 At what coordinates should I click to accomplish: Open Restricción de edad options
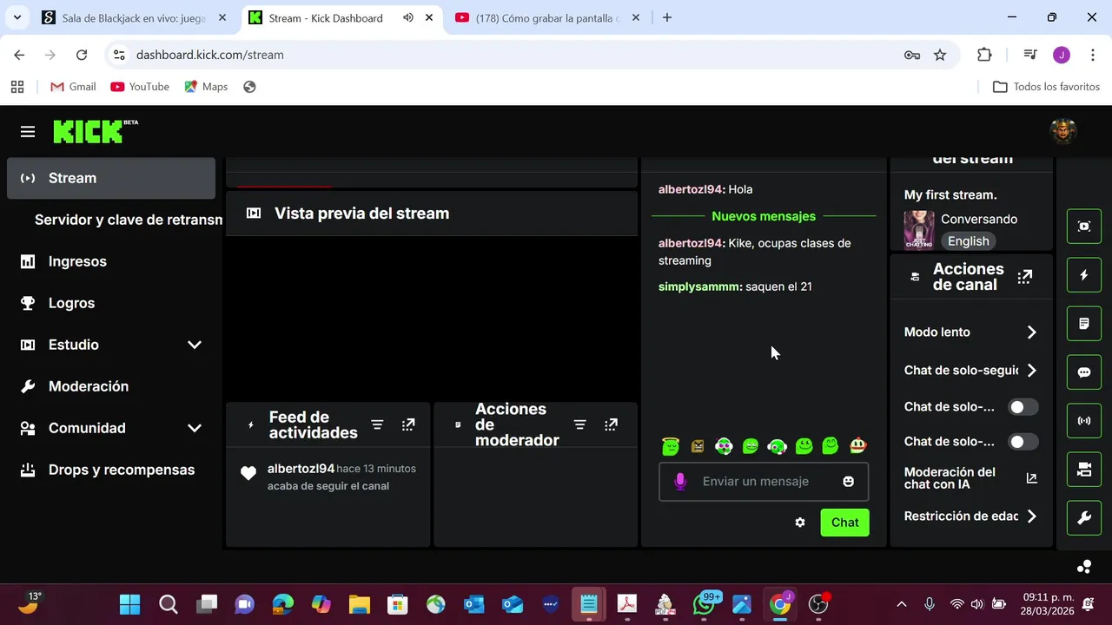point(971,516)
